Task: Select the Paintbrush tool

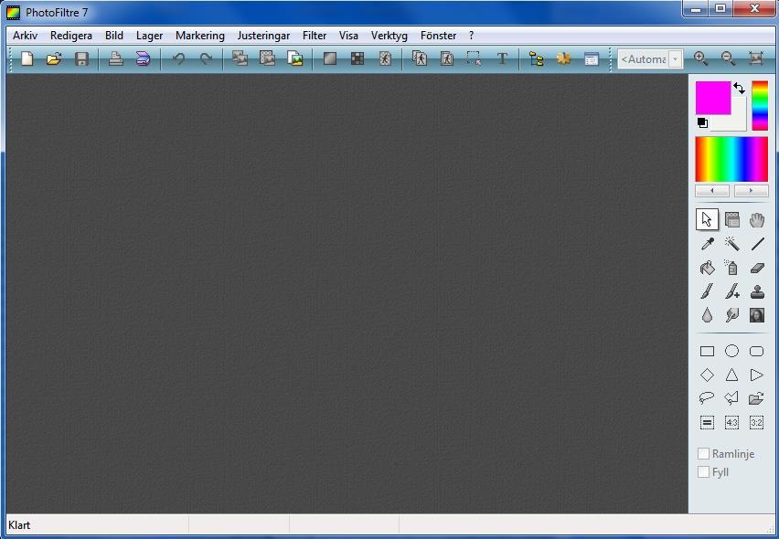Action: (707, 291)
